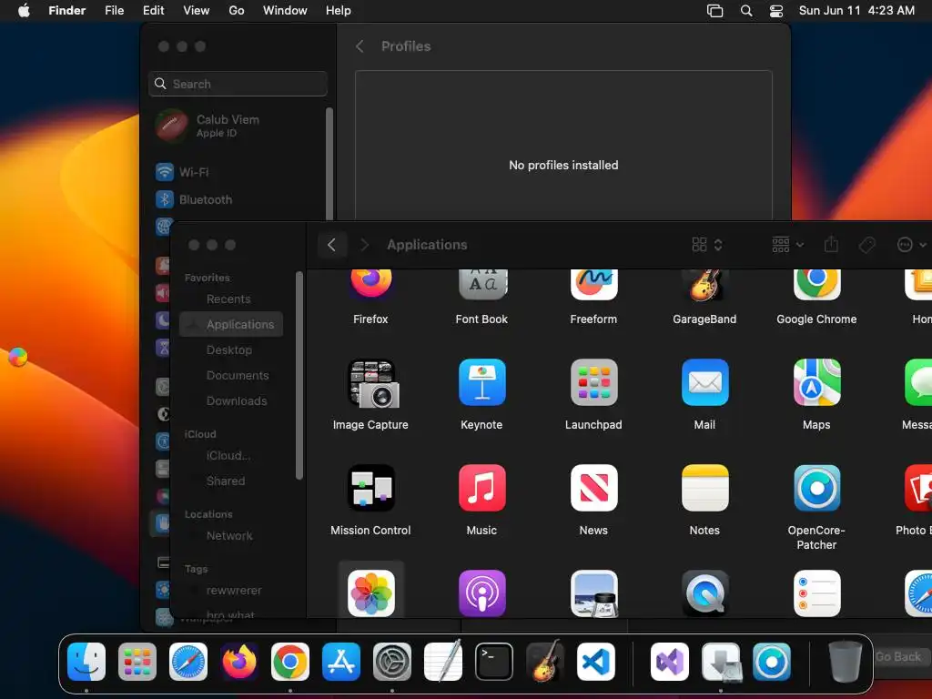Open App Store from the Dock

341,662
